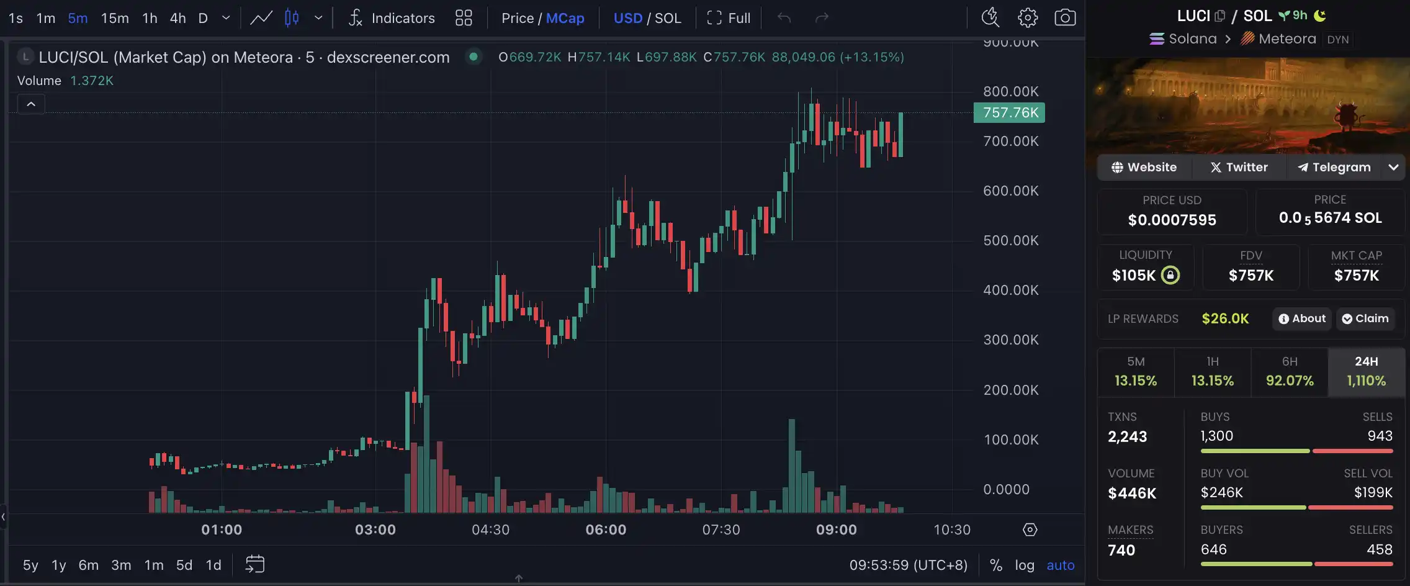Toggle the percent scale mode
This screenshot has height=586, width=1410.
pos(996,565)
